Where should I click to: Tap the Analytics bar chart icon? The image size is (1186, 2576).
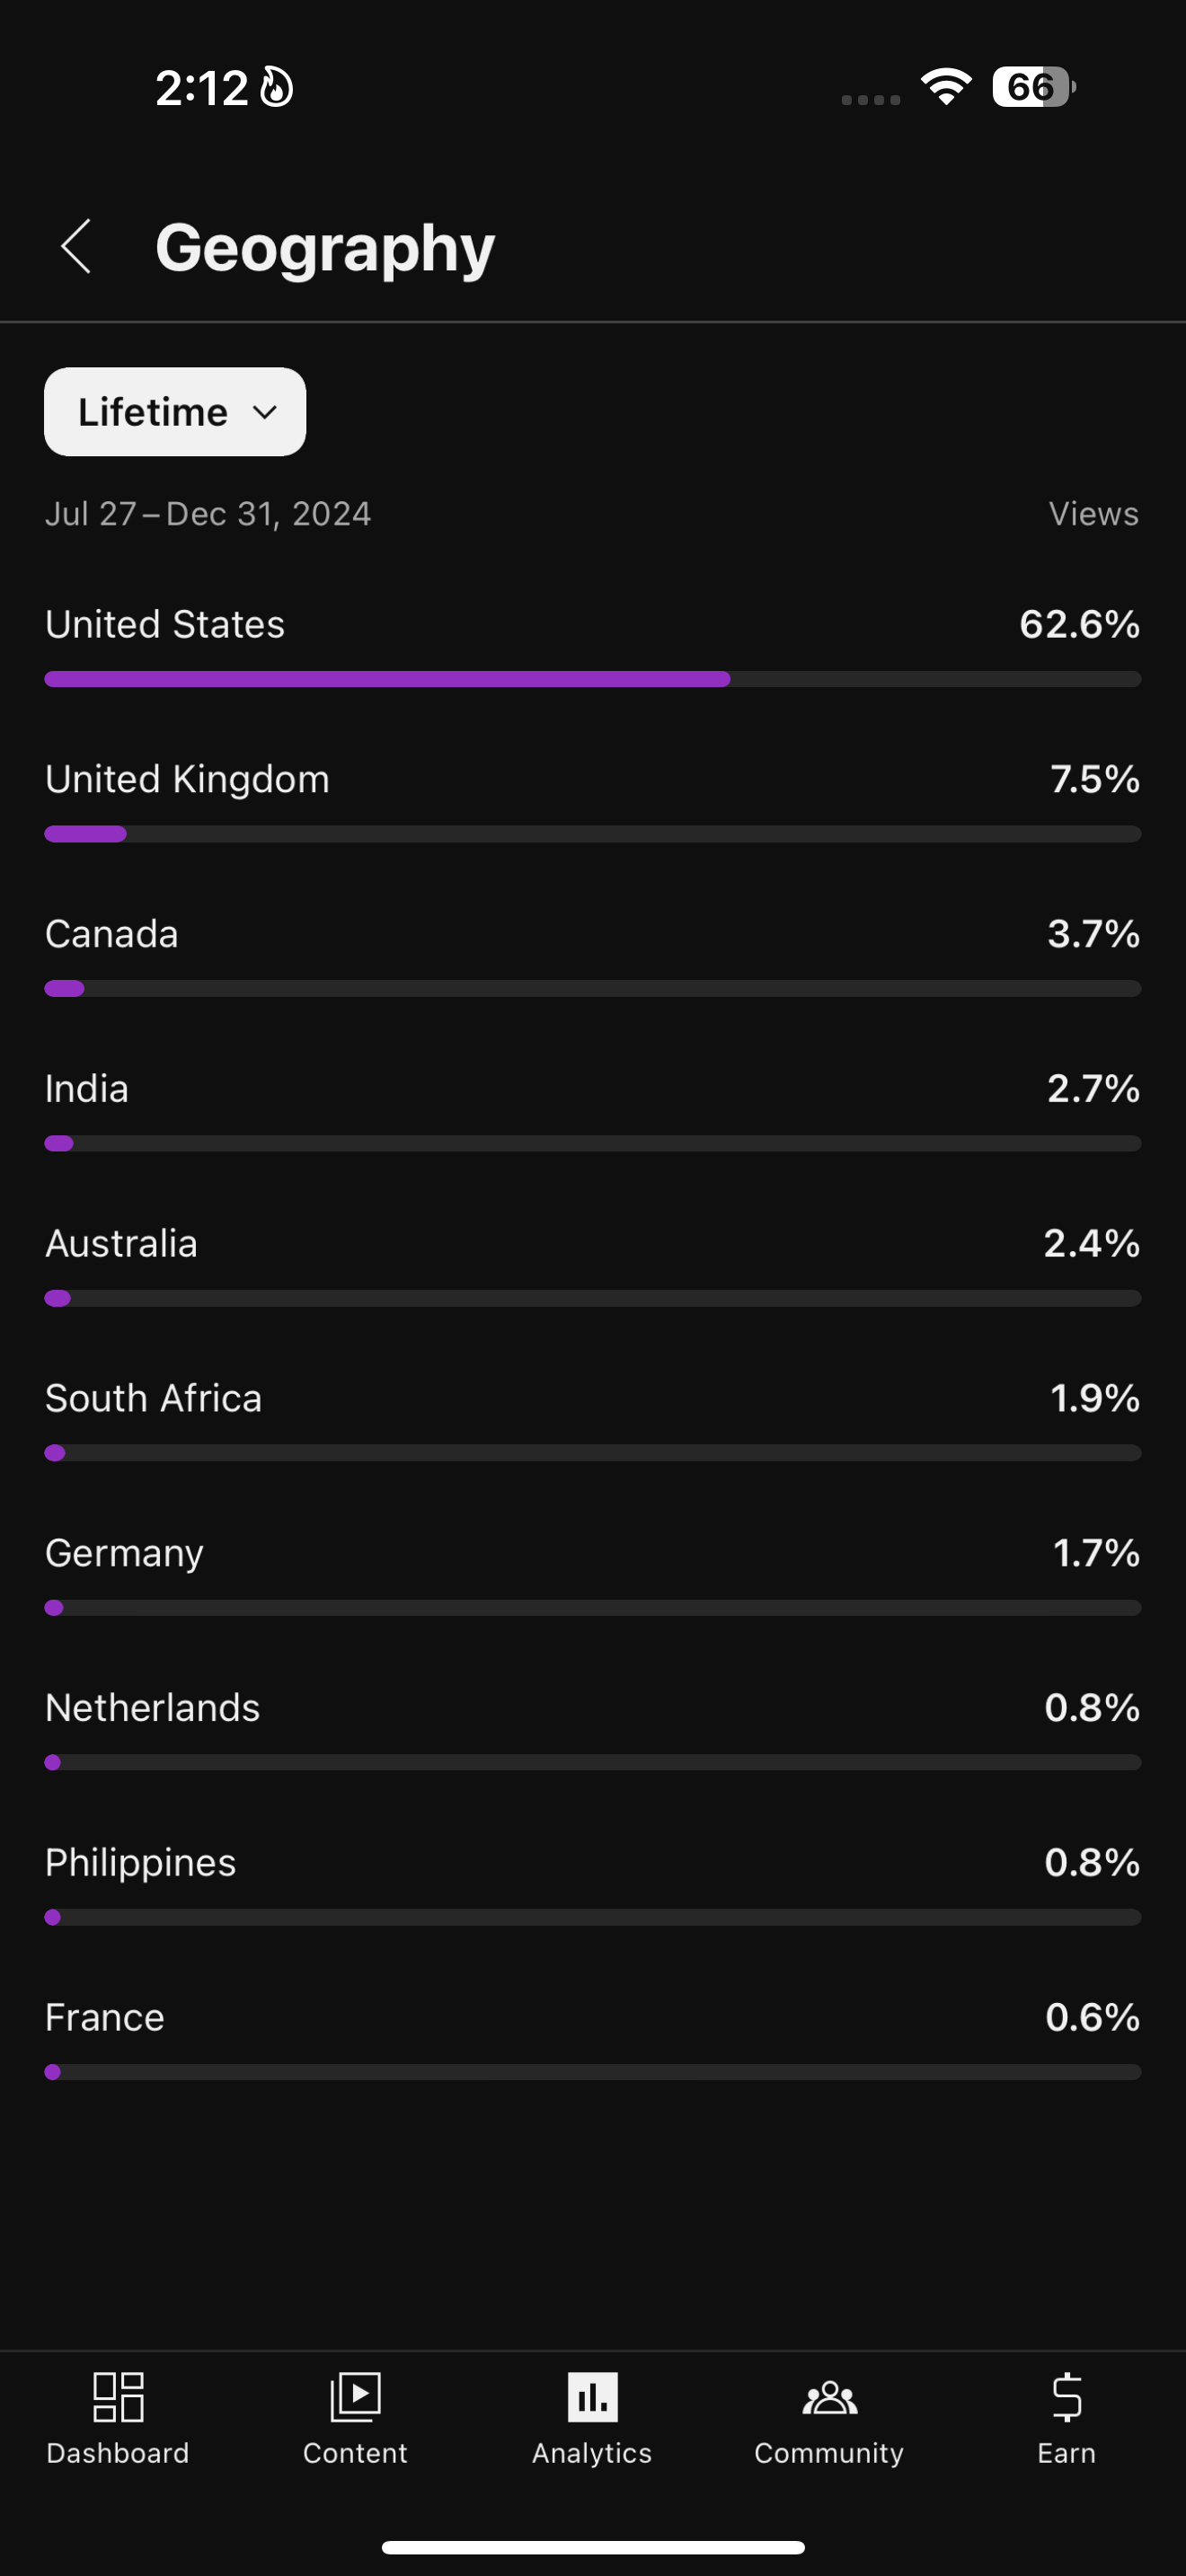[x=592, y=2396]
